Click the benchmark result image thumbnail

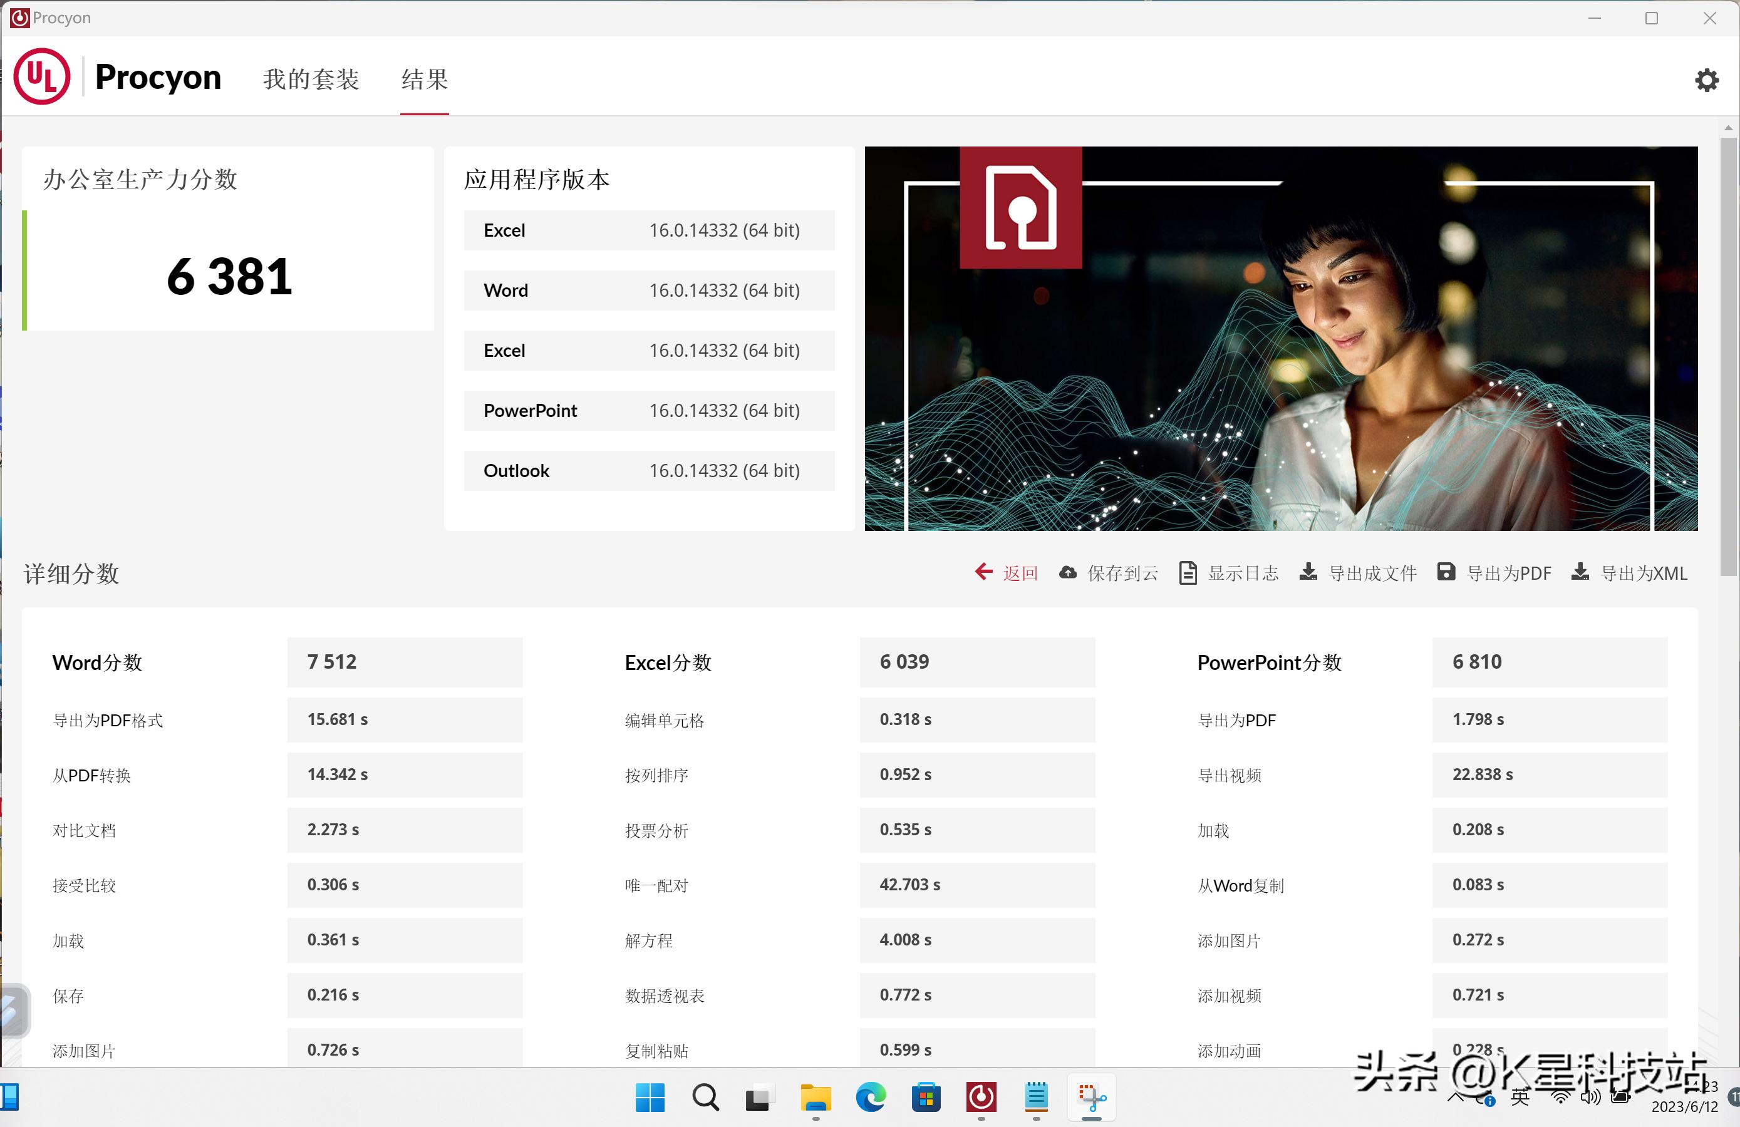pyautogui.click(x=1280, y=337)
